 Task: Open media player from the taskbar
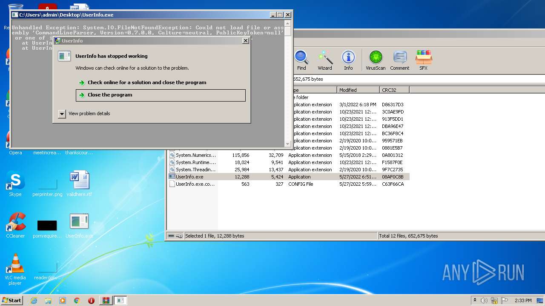(63, 300)
